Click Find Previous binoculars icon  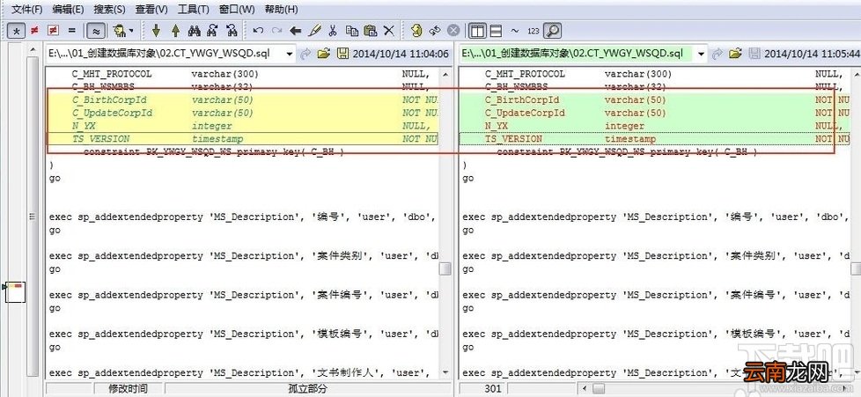tap(232, 31)
